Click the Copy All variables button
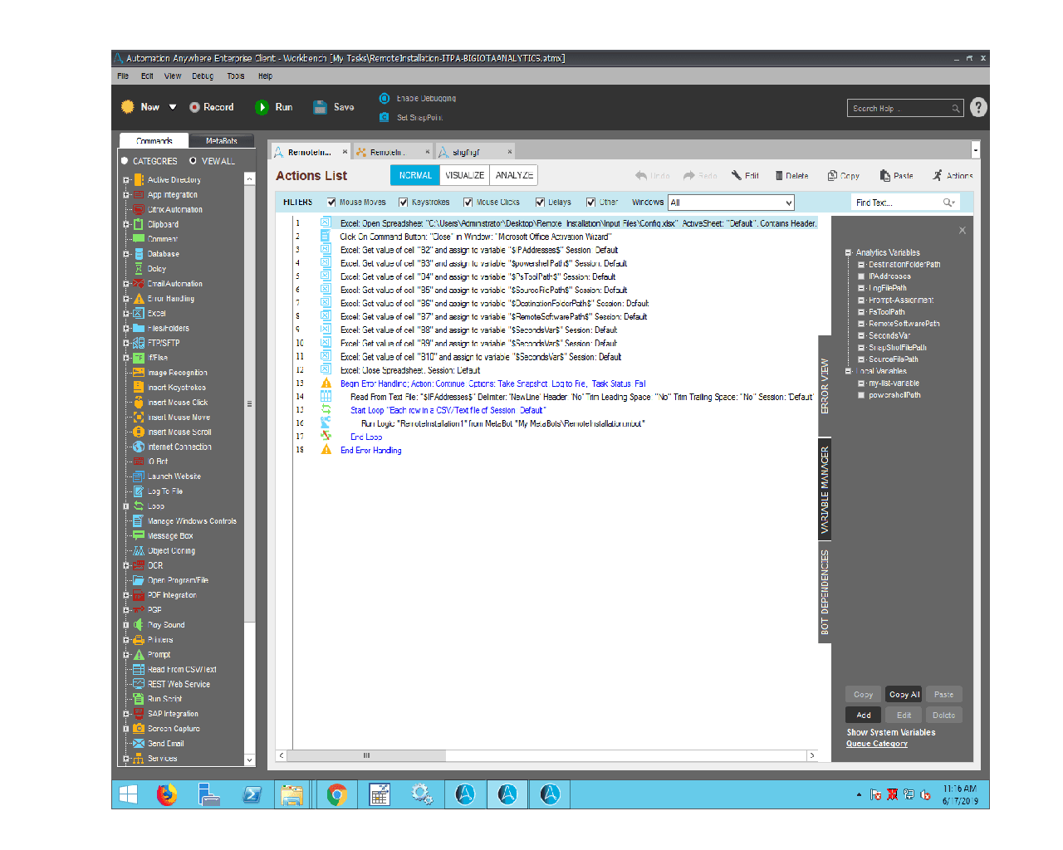This screenshot has height=850, width=1063. tap(904, 694)
